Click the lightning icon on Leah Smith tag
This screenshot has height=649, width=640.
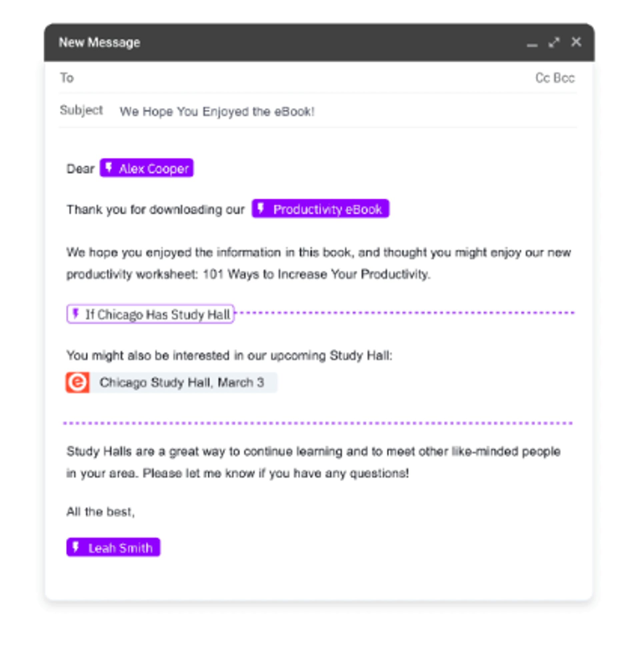(76, 547)
